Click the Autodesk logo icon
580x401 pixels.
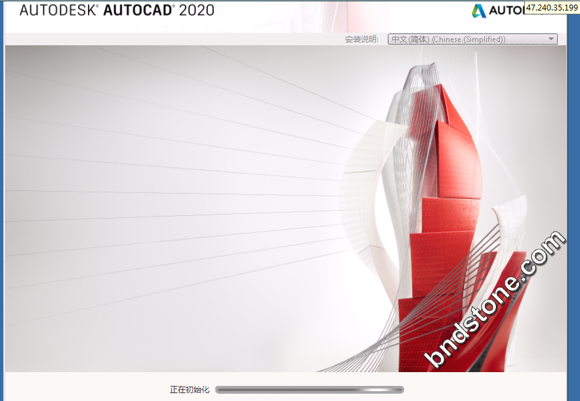(x=479, y=11)
